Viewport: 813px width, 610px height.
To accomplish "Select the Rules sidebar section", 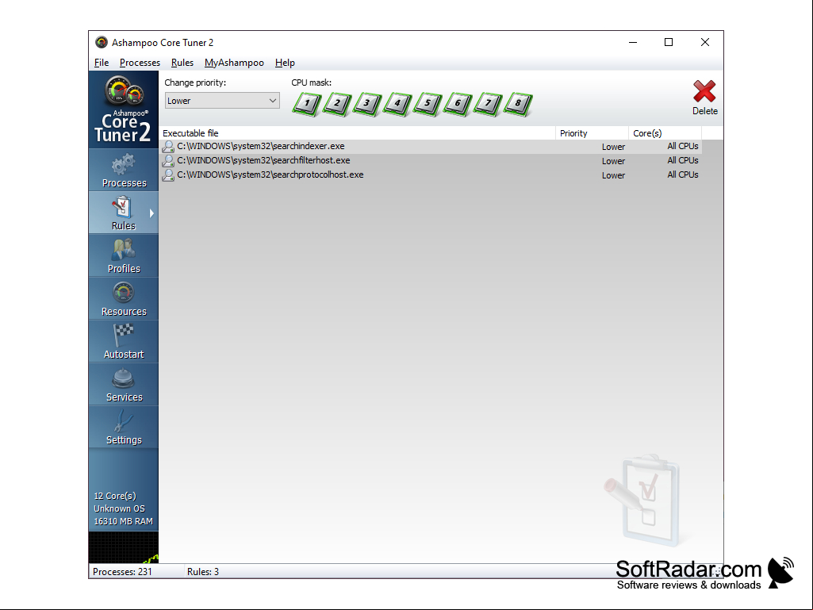I will click(124, 213).
